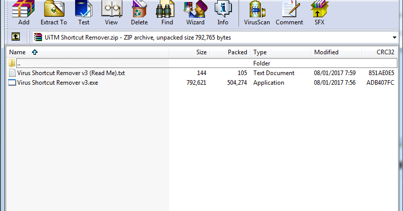Select Virus Shortcut Remover v3.exe
This screenshot has width=403, height=211.
point(57,83)
